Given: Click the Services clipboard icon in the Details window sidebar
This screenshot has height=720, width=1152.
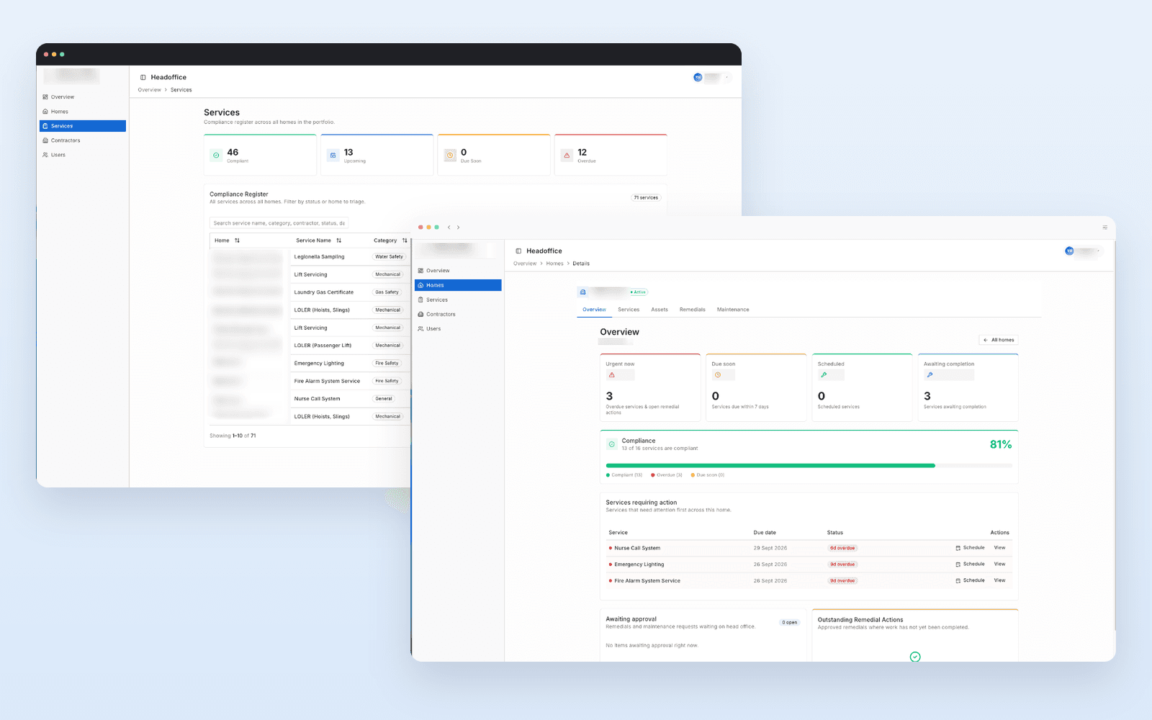Looking at the screenshot, I should click(x=420, y=300).
